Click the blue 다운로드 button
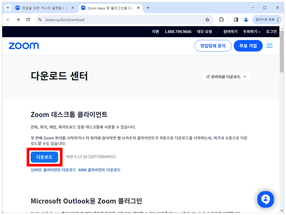Image resolution: width=286 pixels, height=215 pixels. pyautogui.click(x=44, y=157)
